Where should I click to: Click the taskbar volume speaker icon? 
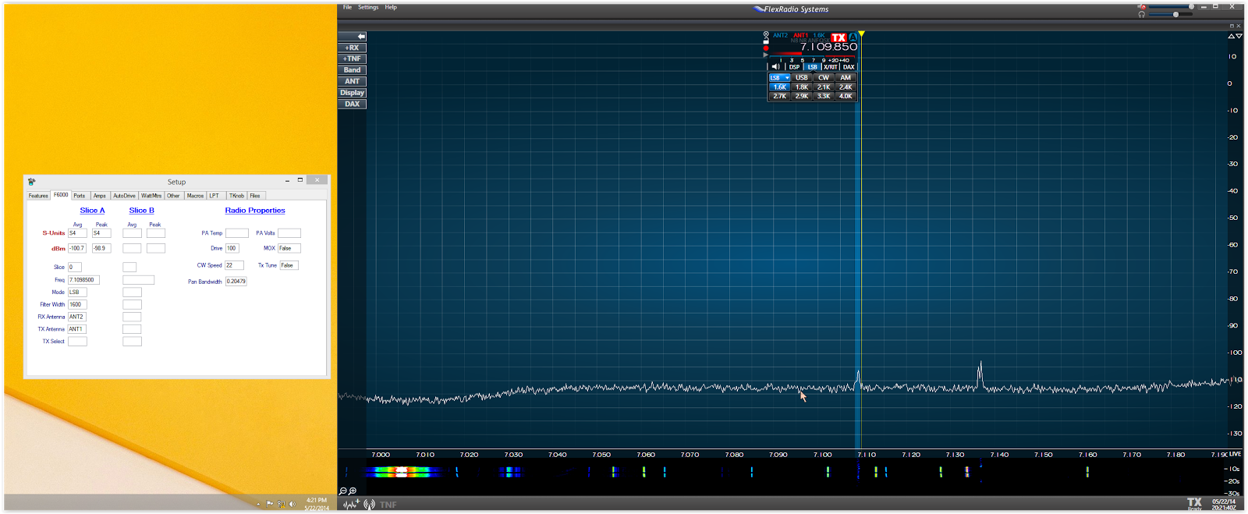click(x=292, y=504)
